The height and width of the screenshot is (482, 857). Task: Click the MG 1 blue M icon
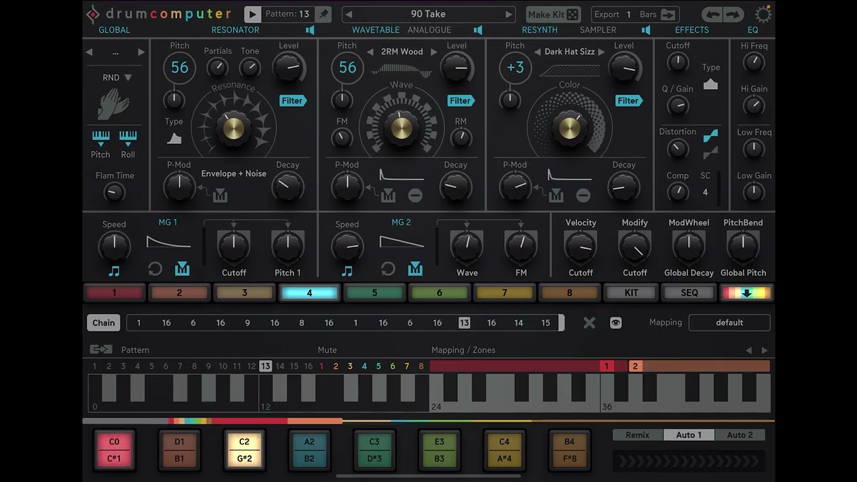(182, 269)
